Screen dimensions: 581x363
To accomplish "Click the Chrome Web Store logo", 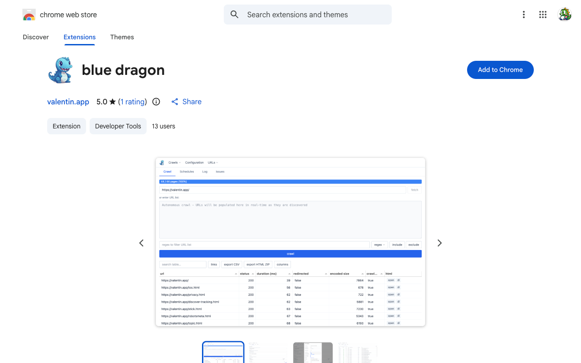I will click(x=29, y=15).
